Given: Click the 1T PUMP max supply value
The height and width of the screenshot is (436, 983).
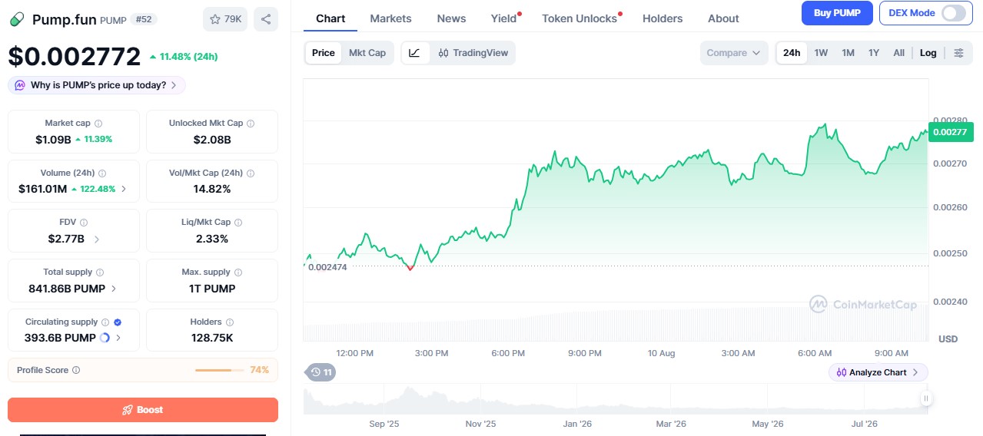Looking at the screenshot, I should tap(212, 289).
